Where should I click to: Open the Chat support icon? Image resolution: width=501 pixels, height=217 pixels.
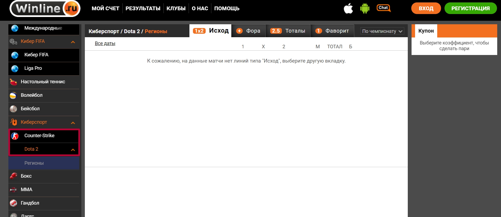[383, 8]
